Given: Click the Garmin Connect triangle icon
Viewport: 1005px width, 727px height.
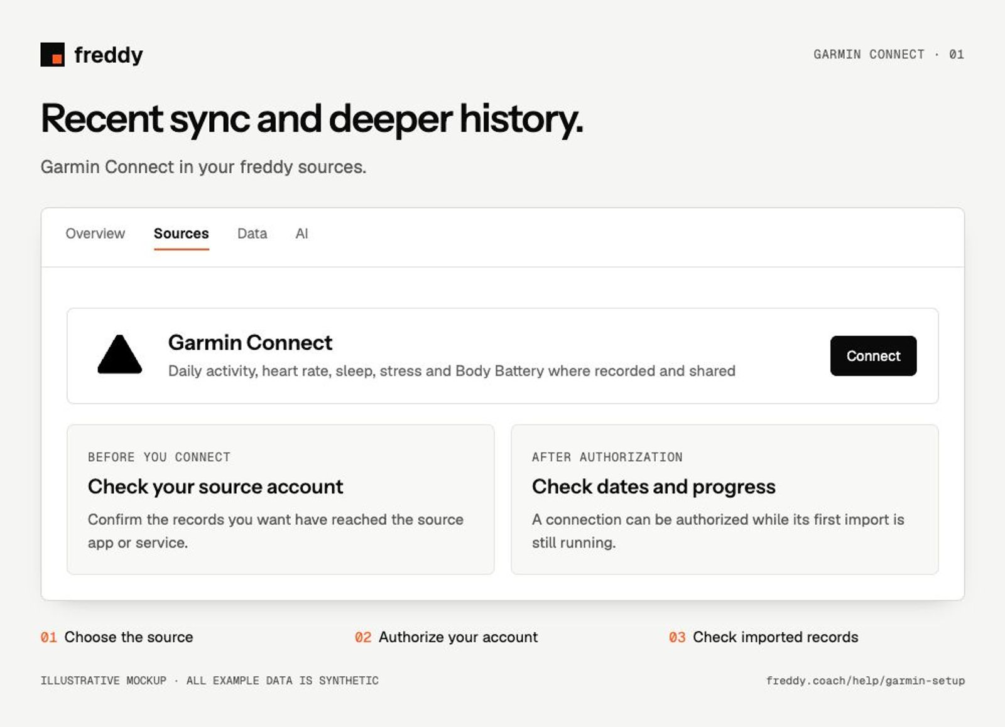Looking at the screenshot, I should click(x=119, y=355).
